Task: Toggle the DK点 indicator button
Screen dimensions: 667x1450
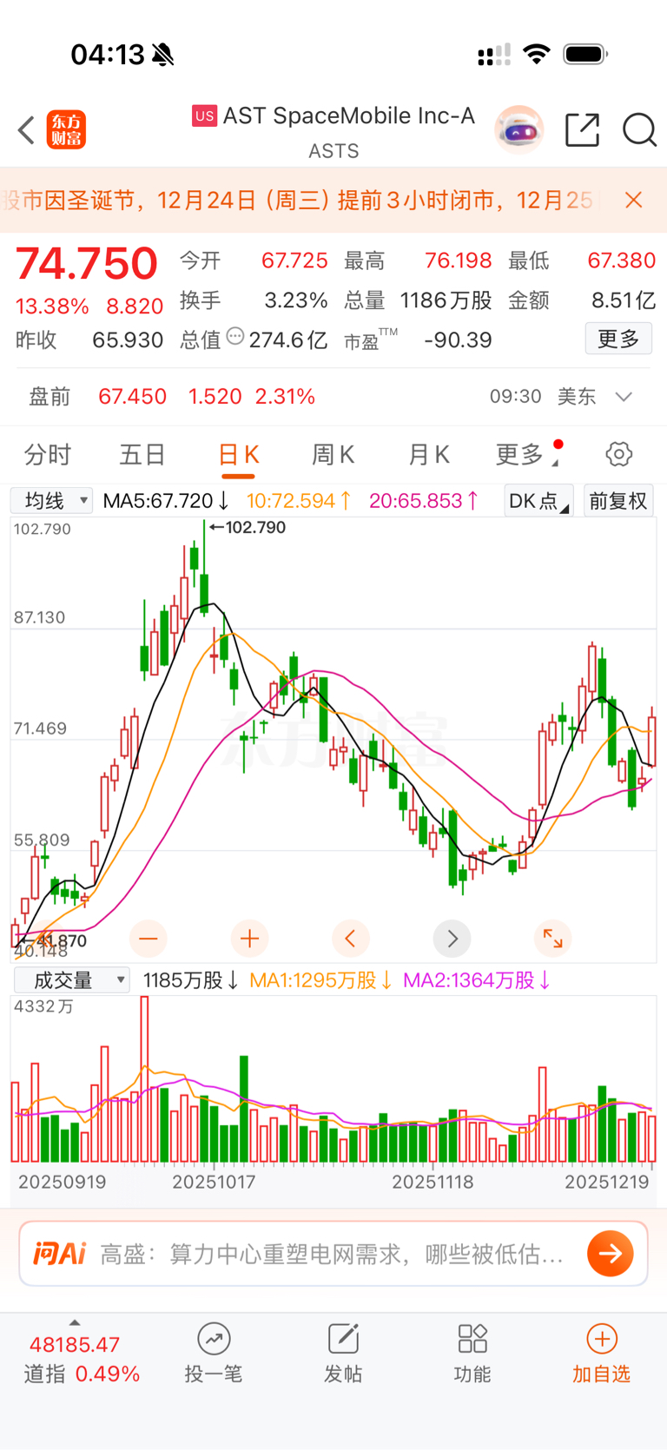Action: [538, 501]
